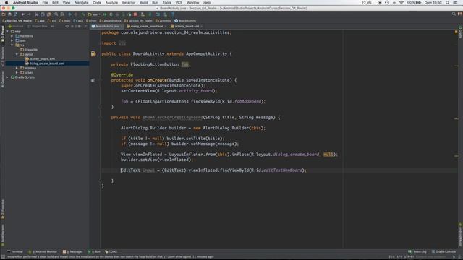The height and width of the screenshot is (260, 463).
Task: Expand the mipmap folder
Action: pyautogui.click(x=17, y=68)
